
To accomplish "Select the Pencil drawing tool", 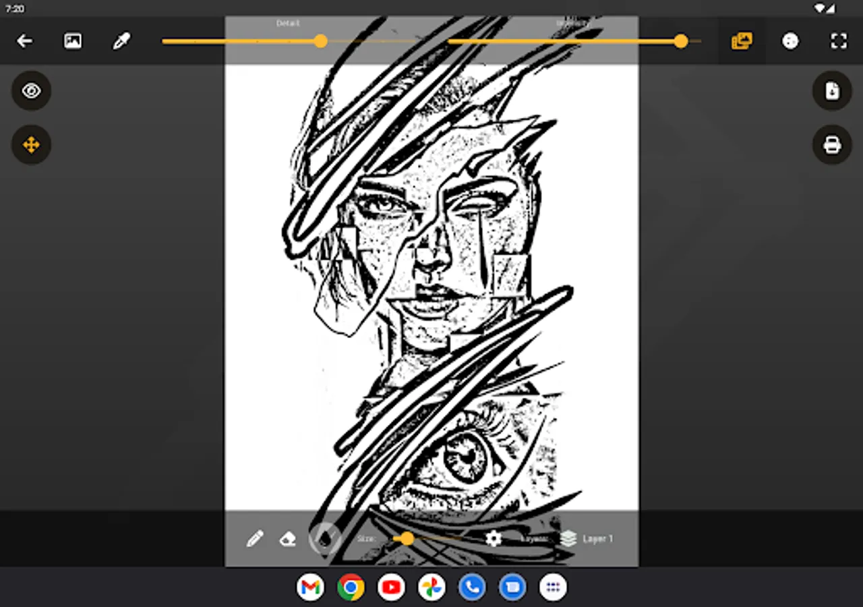I will pyautogui.click(x=255, y=538).
